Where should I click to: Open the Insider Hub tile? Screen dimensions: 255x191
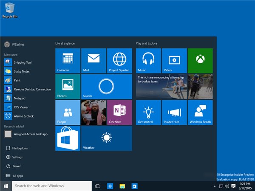tap(174, 112)
